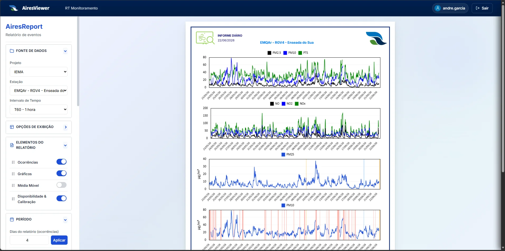Click the calendar icon beside Período
505x251 pixels.
coord(12,219)
